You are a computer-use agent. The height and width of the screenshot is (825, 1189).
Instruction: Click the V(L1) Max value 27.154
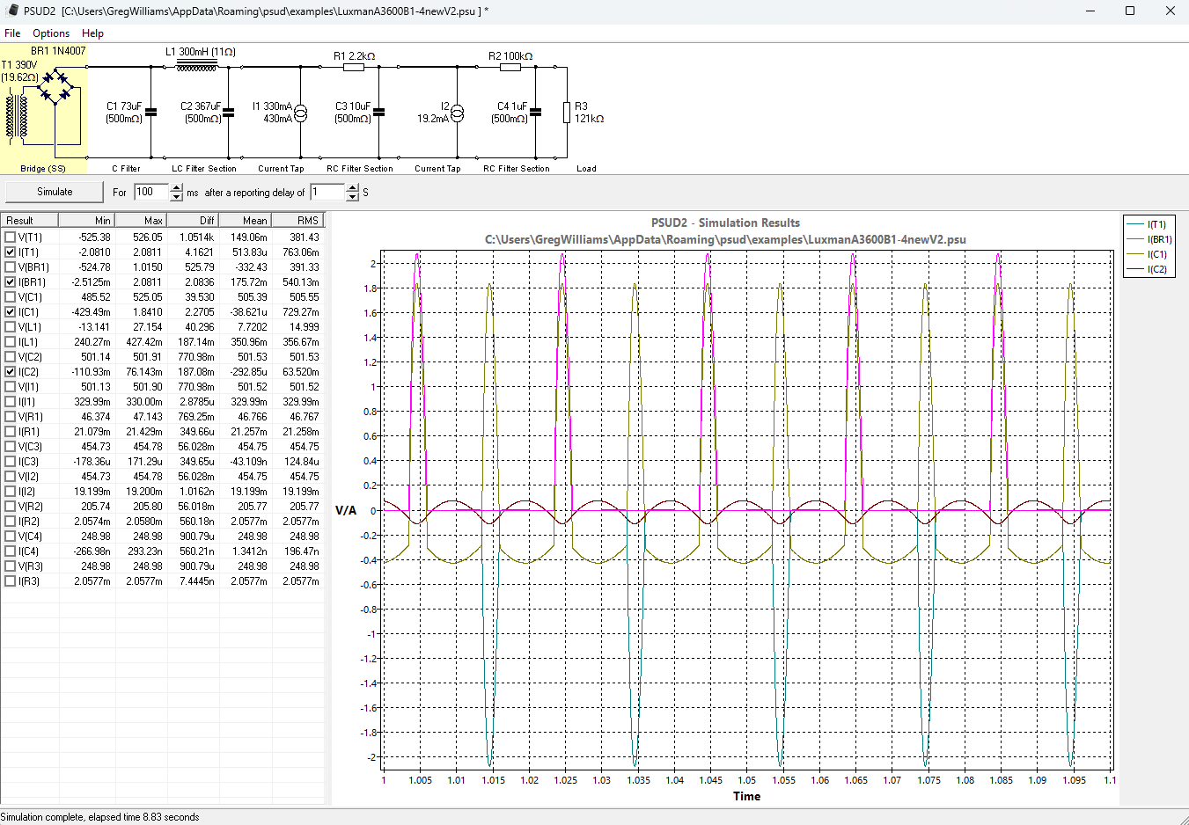[148, 327]
